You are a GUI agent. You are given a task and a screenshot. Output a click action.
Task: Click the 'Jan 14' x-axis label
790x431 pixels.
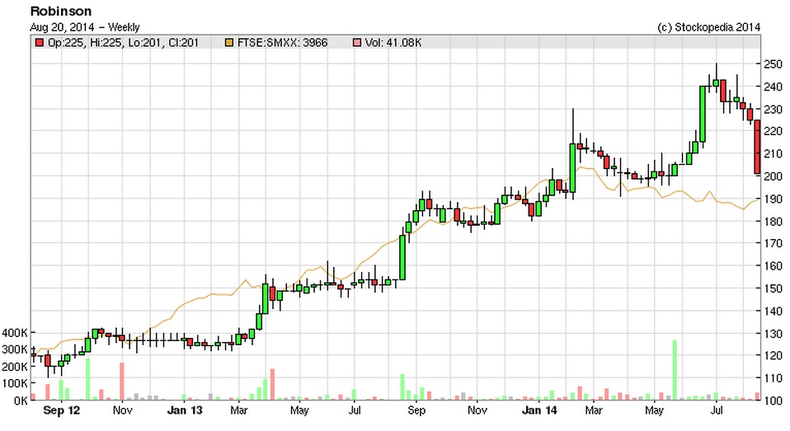[539, 410]
